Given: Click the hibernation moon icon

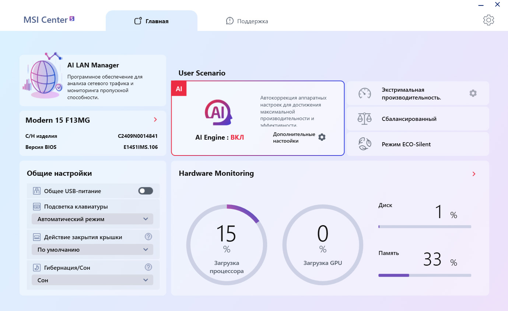Looking at the screenshot, I should 36,268.
